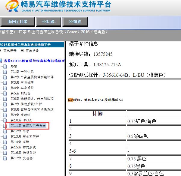Open 第8章 驾驶员信息和娱乐系统
This screenshot has width=181, height=176.
point(32,109)
